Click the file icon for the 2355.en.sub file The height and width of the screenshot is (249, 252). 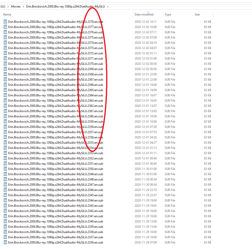click(5, 142)
